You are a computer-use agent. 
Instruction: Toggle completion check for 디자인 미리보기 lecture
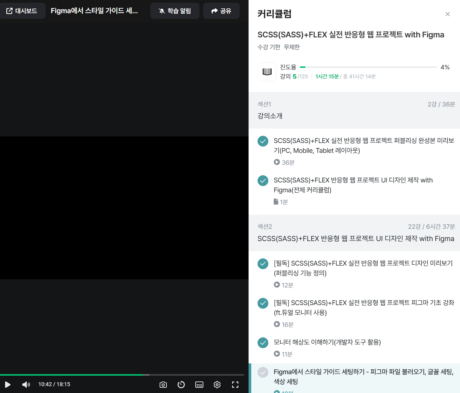coord(263,264)
